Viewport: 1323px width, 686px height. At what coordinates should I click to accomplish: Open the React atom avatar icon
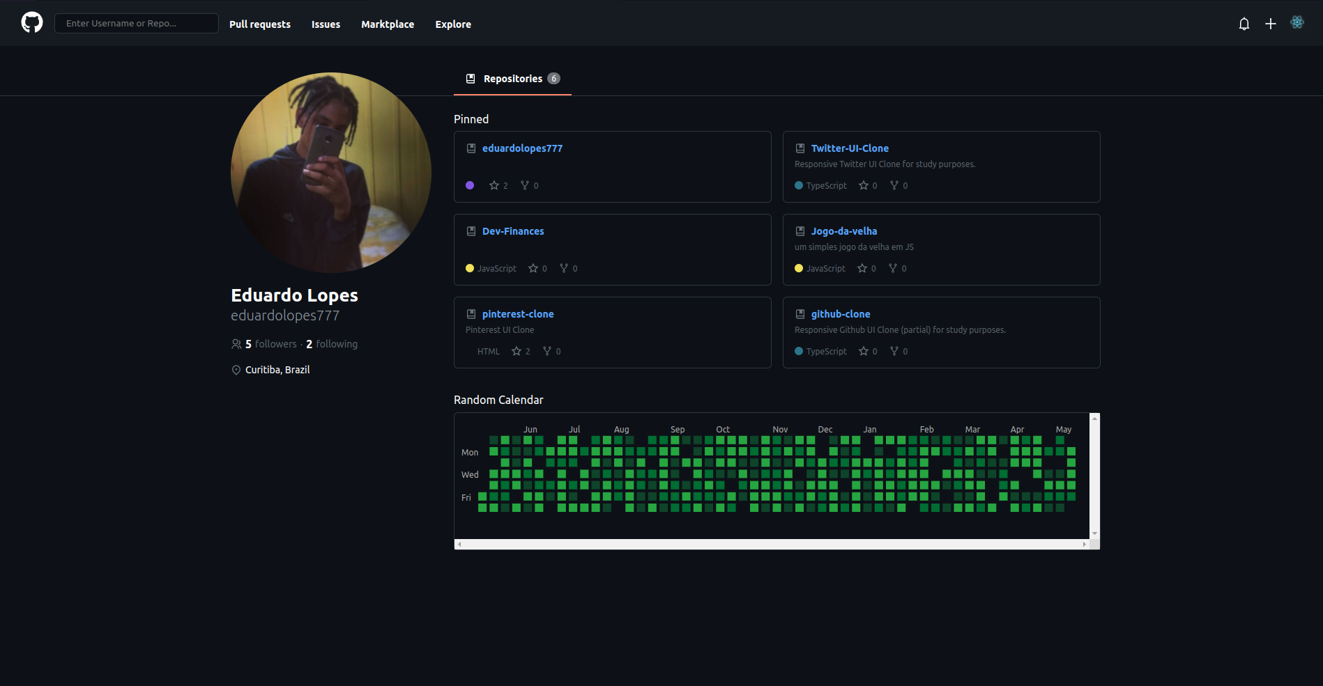pos(1297,22)
